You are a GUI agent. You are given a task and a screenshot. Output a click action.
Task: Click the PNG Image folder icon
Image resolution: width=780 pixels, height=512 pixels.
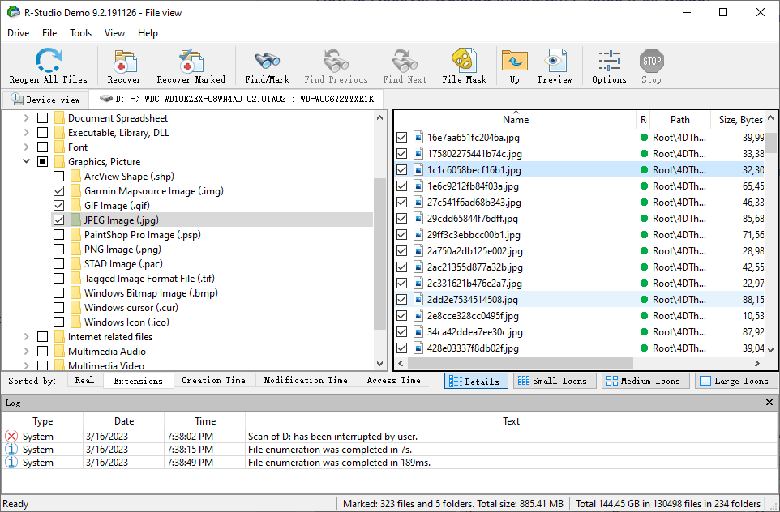pyautogui.click(x=75, y=249)
